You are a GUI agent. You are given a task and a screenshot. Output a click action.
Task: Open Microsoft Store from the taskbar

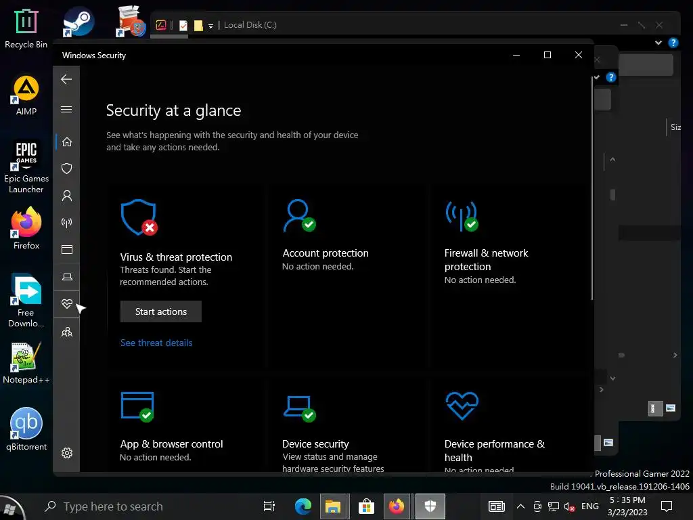tap(366, 506)
